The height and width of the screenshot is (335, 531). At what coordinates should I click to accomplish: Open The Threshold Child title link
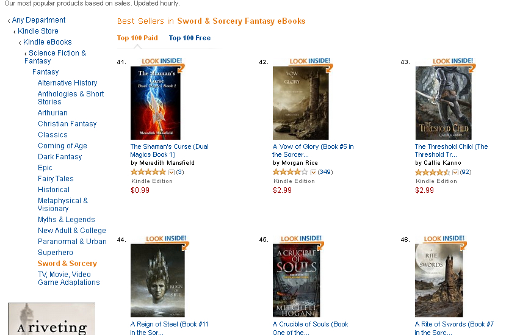tap(451, 150)
